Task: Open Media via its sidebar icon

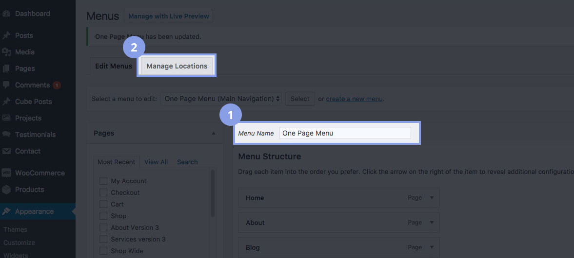Action: 7,52
